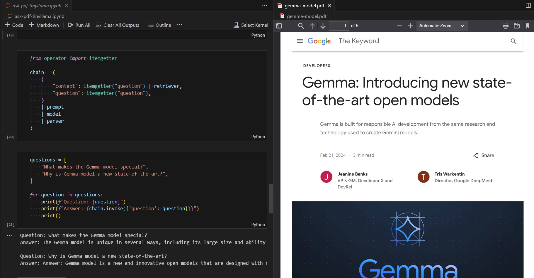Click the 'Feb 21, 2024' date text
Image resolution: width=534 pixels, height=278 pixels.
[x=333, y=155]
